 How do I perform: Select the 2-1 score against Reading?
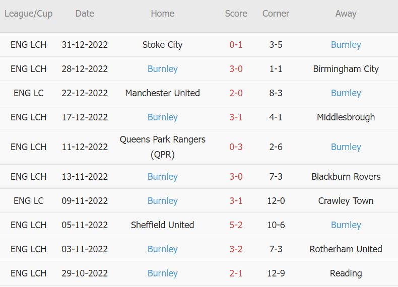click(236, 273)
